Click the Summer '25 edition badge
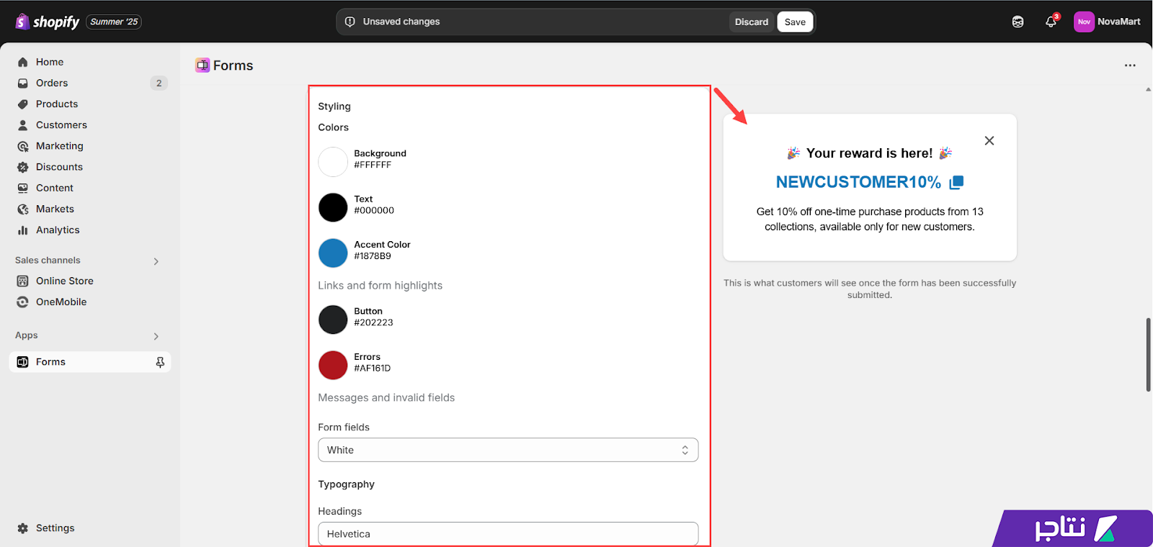Viewport: 1153px width, 547px height. [x=114, y=22]
